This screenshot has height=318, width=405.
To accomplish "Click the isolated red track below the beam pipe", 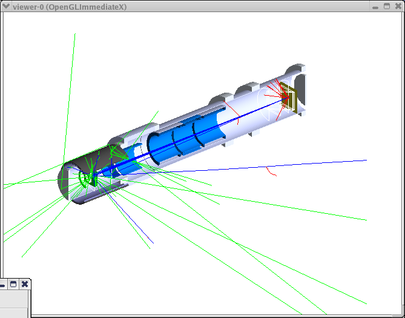I will coord(272,171).
